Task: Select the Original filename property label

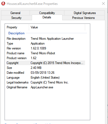Action: pyautogui.click(x=17, y=87)
